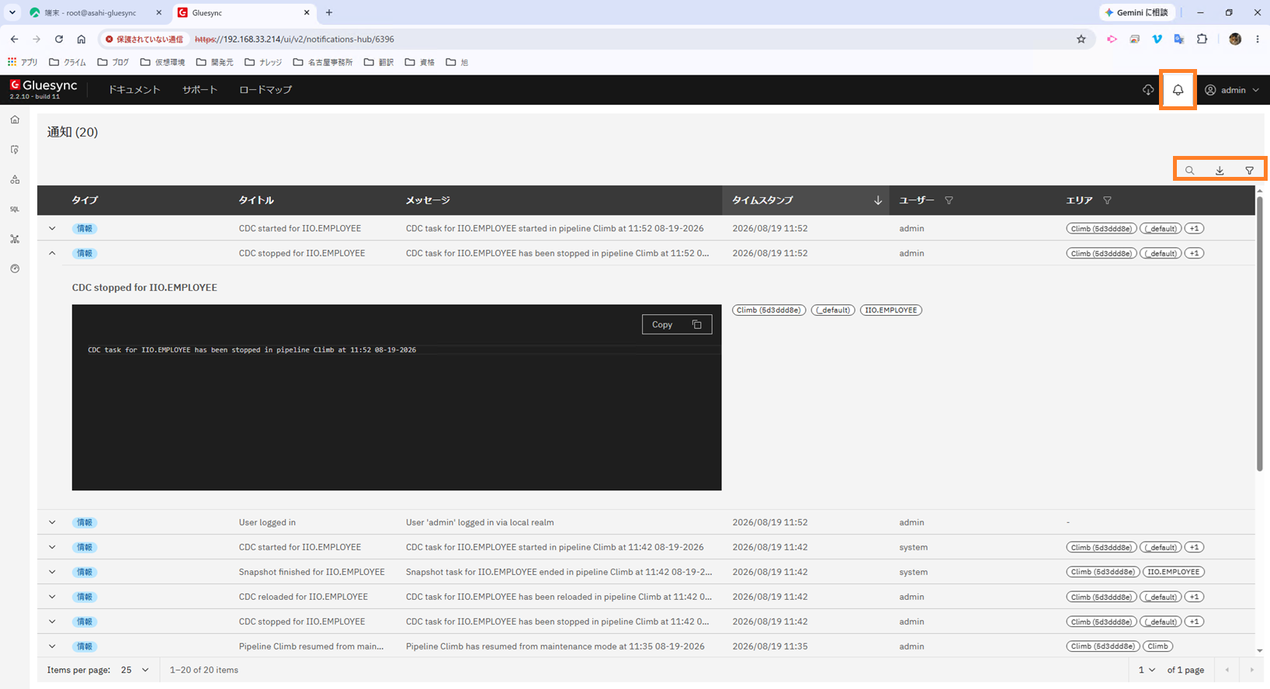Select 'Snapshot finished for IIO.EMPLOYEE' title

point(311,572)
